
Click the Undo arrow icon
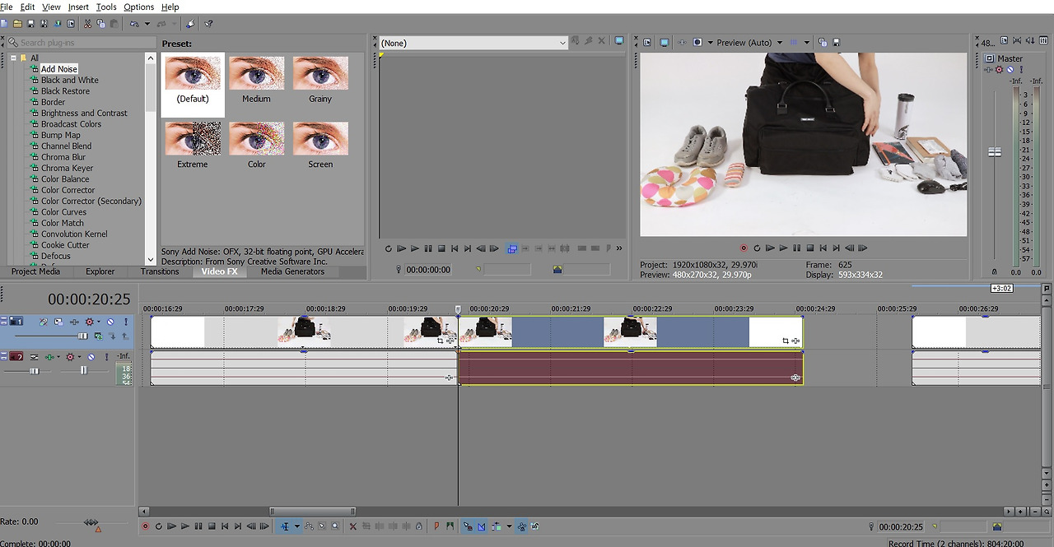[x=134, y=24]
